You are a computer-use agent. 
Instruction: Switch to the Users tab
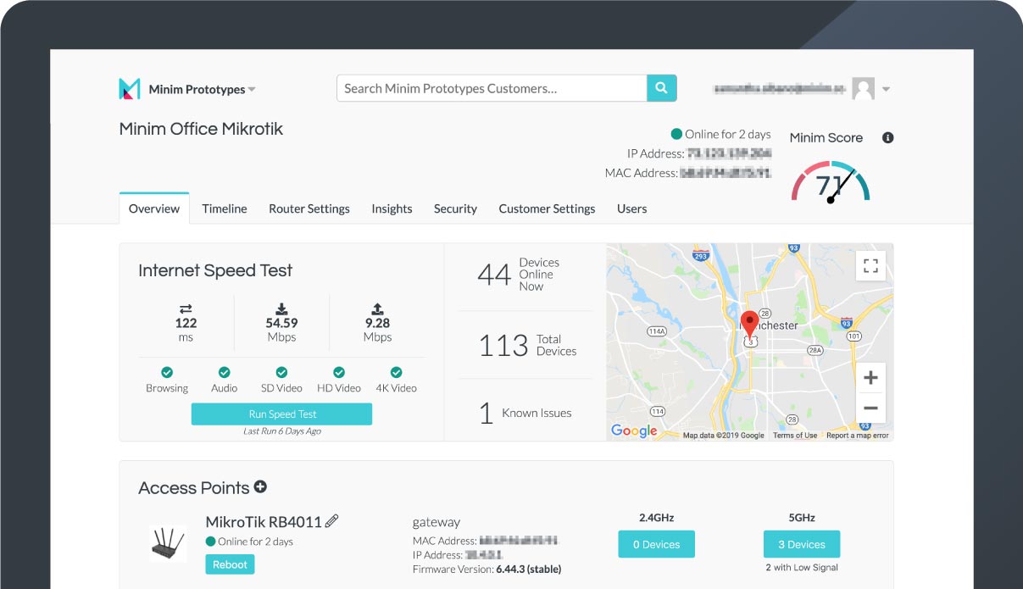pyautogui.click(x=632, y=208)
